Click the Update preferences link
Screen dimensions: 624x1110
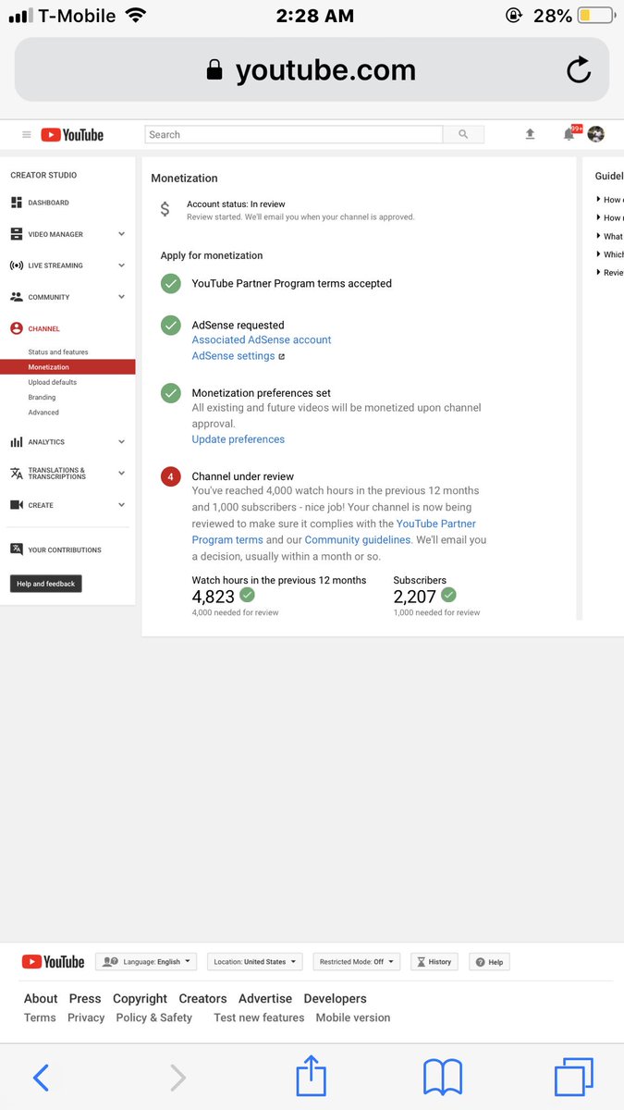pyautogui.click(x=239, y=439)
